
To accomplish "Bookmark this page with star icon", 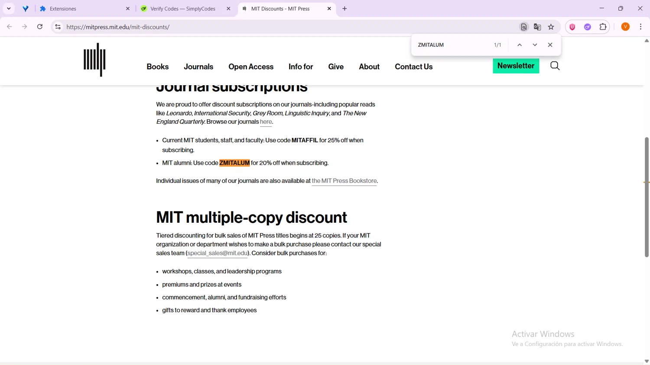I will coord(551,27).
